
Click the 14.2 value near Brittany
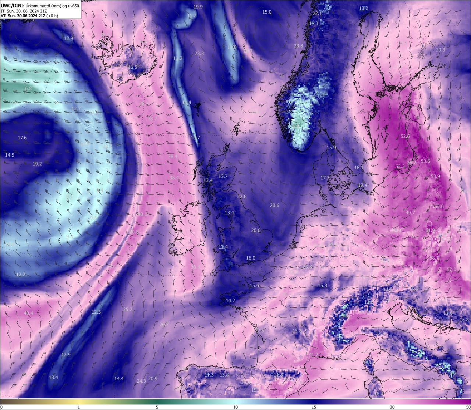tap(230, 301)
